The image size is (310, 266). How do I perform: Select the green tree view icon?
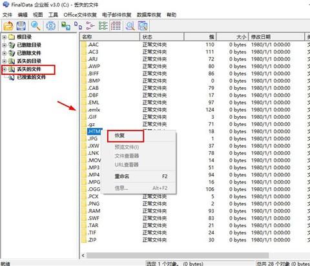click(x=103, y=26)
